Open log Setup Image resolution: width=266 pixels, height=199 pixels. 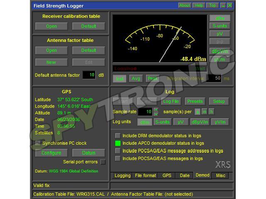(x=219, y=101)
